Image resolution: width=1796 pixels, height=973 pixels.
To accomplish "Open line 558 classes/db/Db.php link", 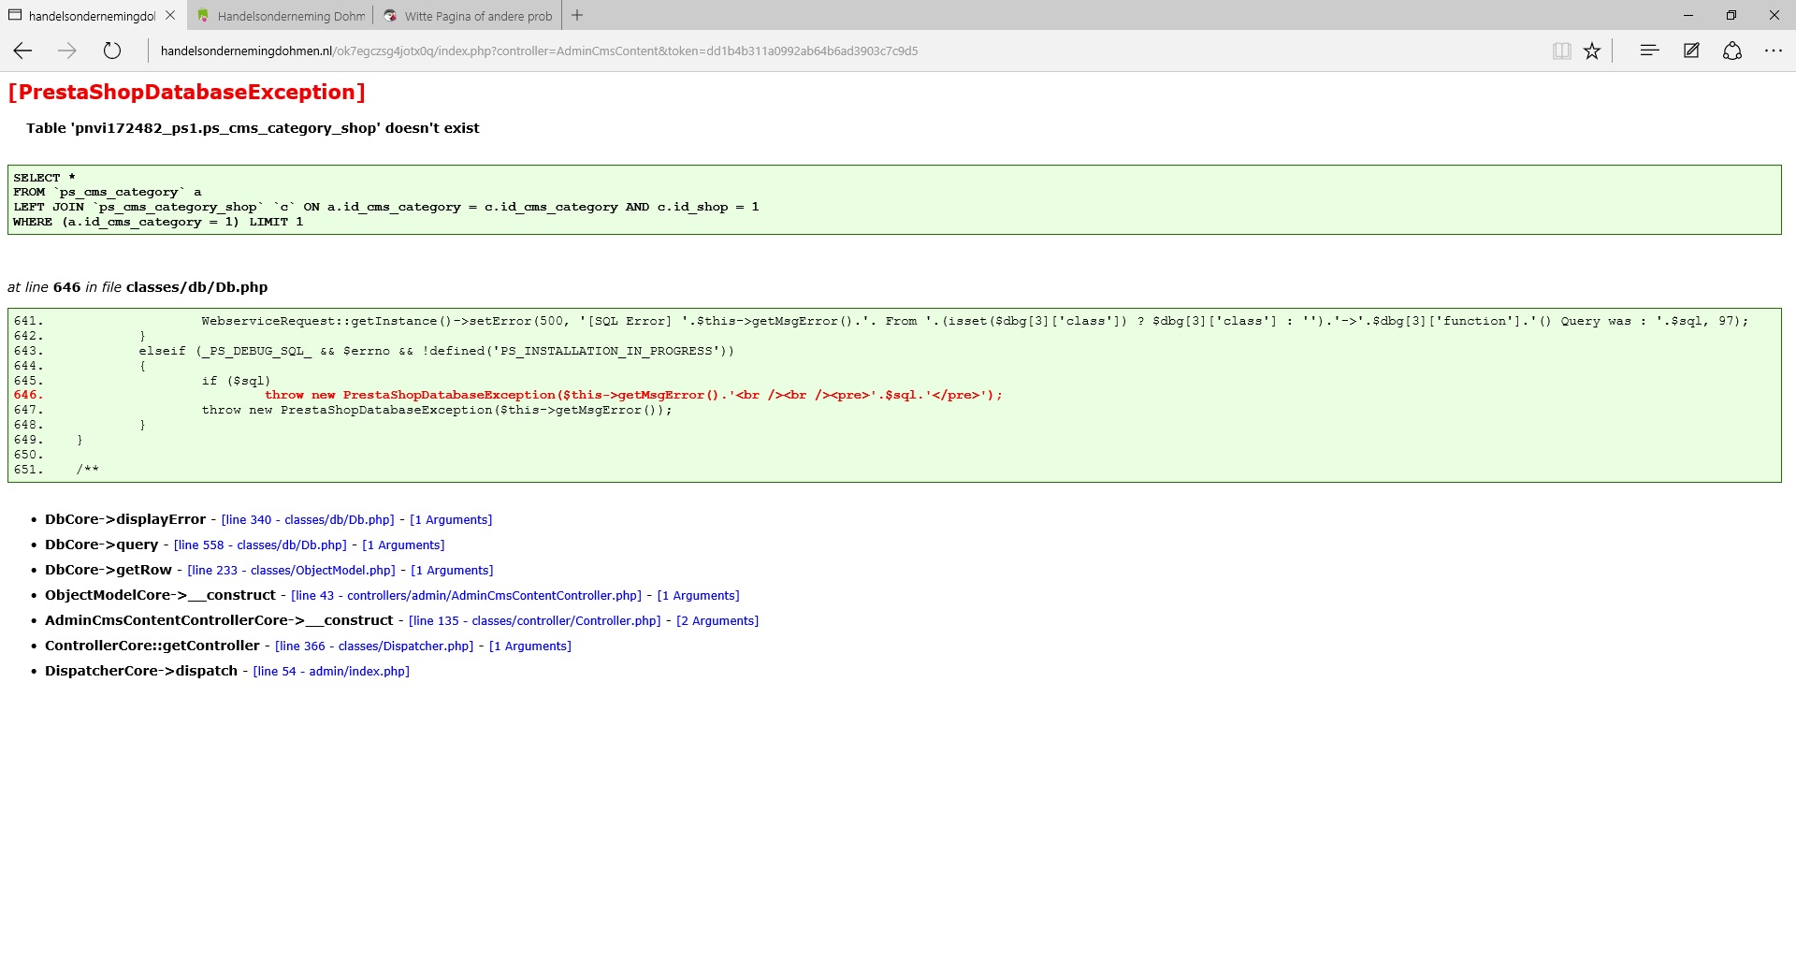I will click(x=260, y=545).
